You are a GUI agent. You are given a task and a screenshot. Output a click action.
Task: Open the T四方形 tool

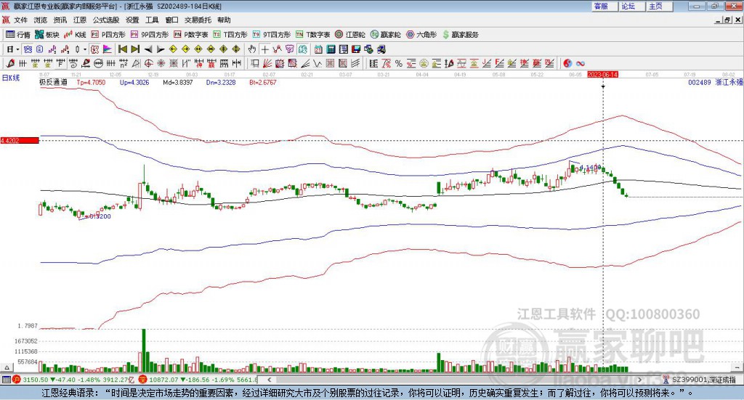point(230,35)
